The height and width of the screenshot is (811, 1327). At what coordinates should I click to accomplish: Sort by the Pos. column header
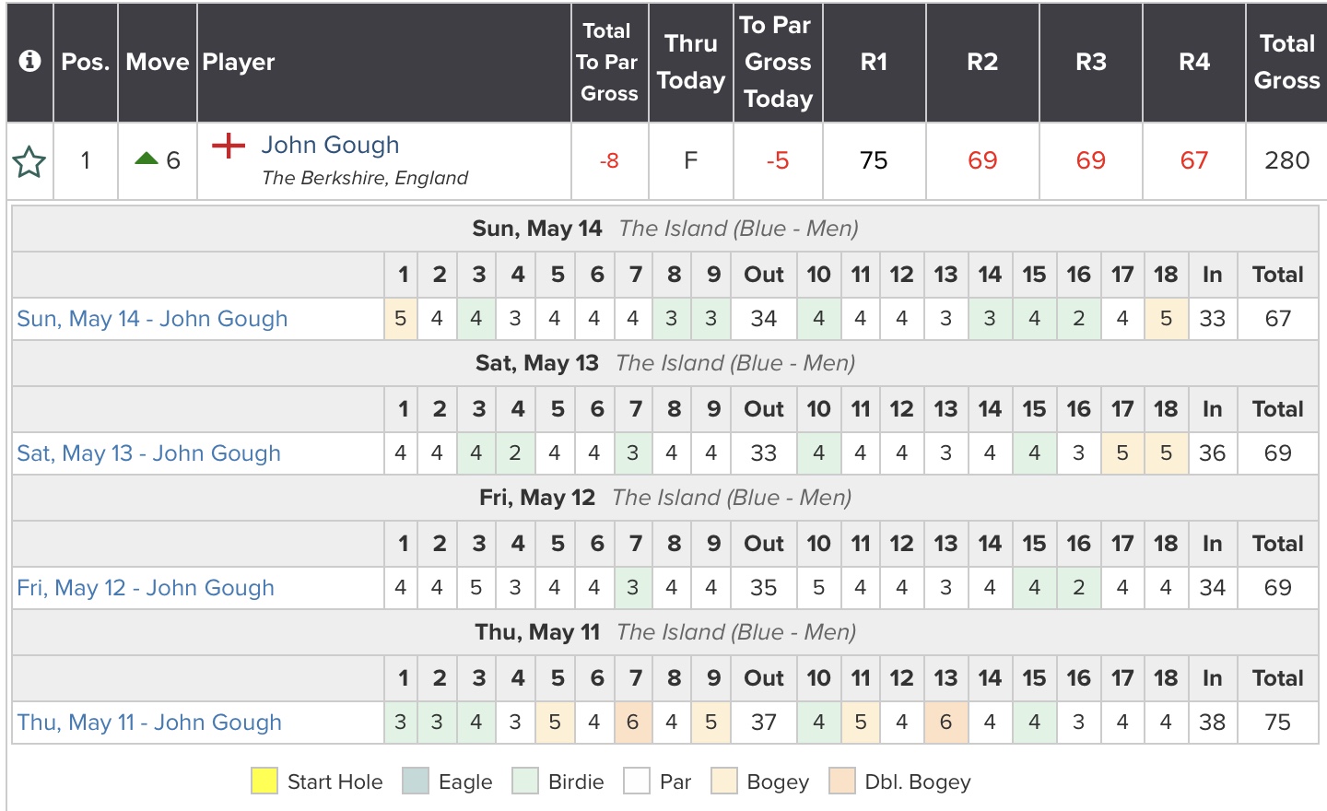(x=85, y=62)
